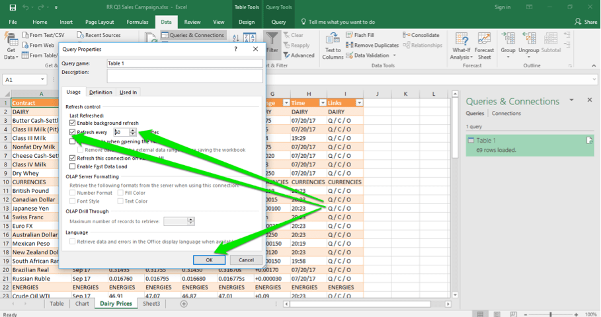Click the zoom slider in status bar
The image size is (601, 317).
click(x=550, y=314)
